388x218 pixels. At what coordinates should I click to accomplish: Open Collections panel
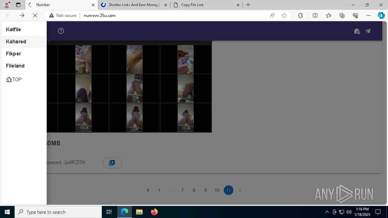[342, 15]
